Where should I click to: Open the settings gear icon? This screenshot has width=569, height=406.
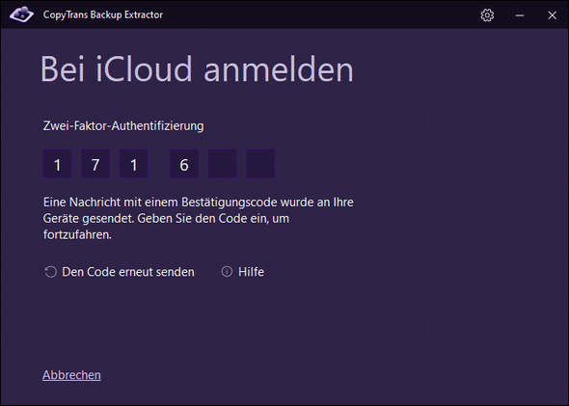tap(487, 15)
